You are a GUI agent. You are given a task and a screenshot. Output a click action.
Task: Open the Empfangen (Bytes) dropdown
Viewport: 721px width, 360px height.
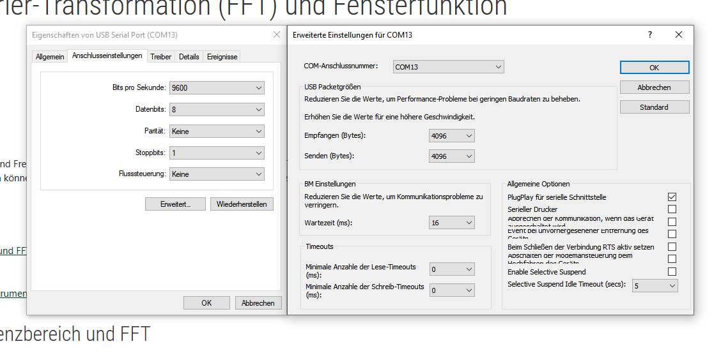(x=452, y=136)
